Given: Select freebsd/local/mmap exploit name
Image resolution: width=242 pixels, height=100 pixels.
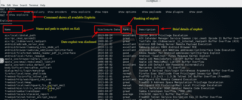Looking at the screenshot, I should pyautogui.click(x=18, y=82).
